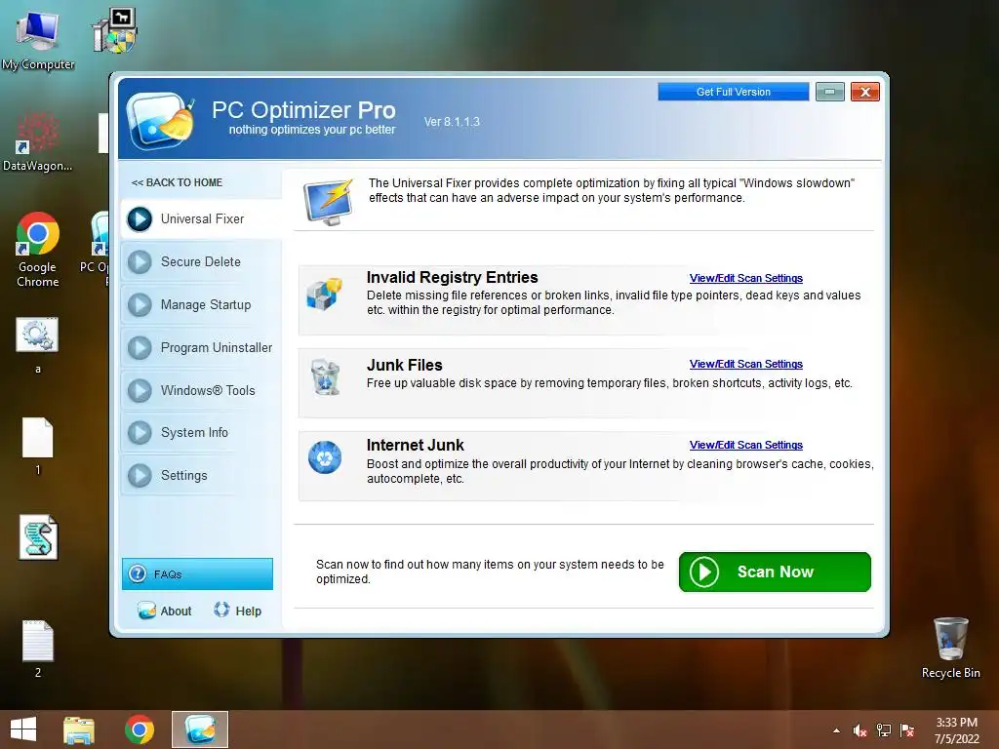The image size is (999, 749).
Task: Open the DataWagon desktop shortcut
Action: point(38,141)
